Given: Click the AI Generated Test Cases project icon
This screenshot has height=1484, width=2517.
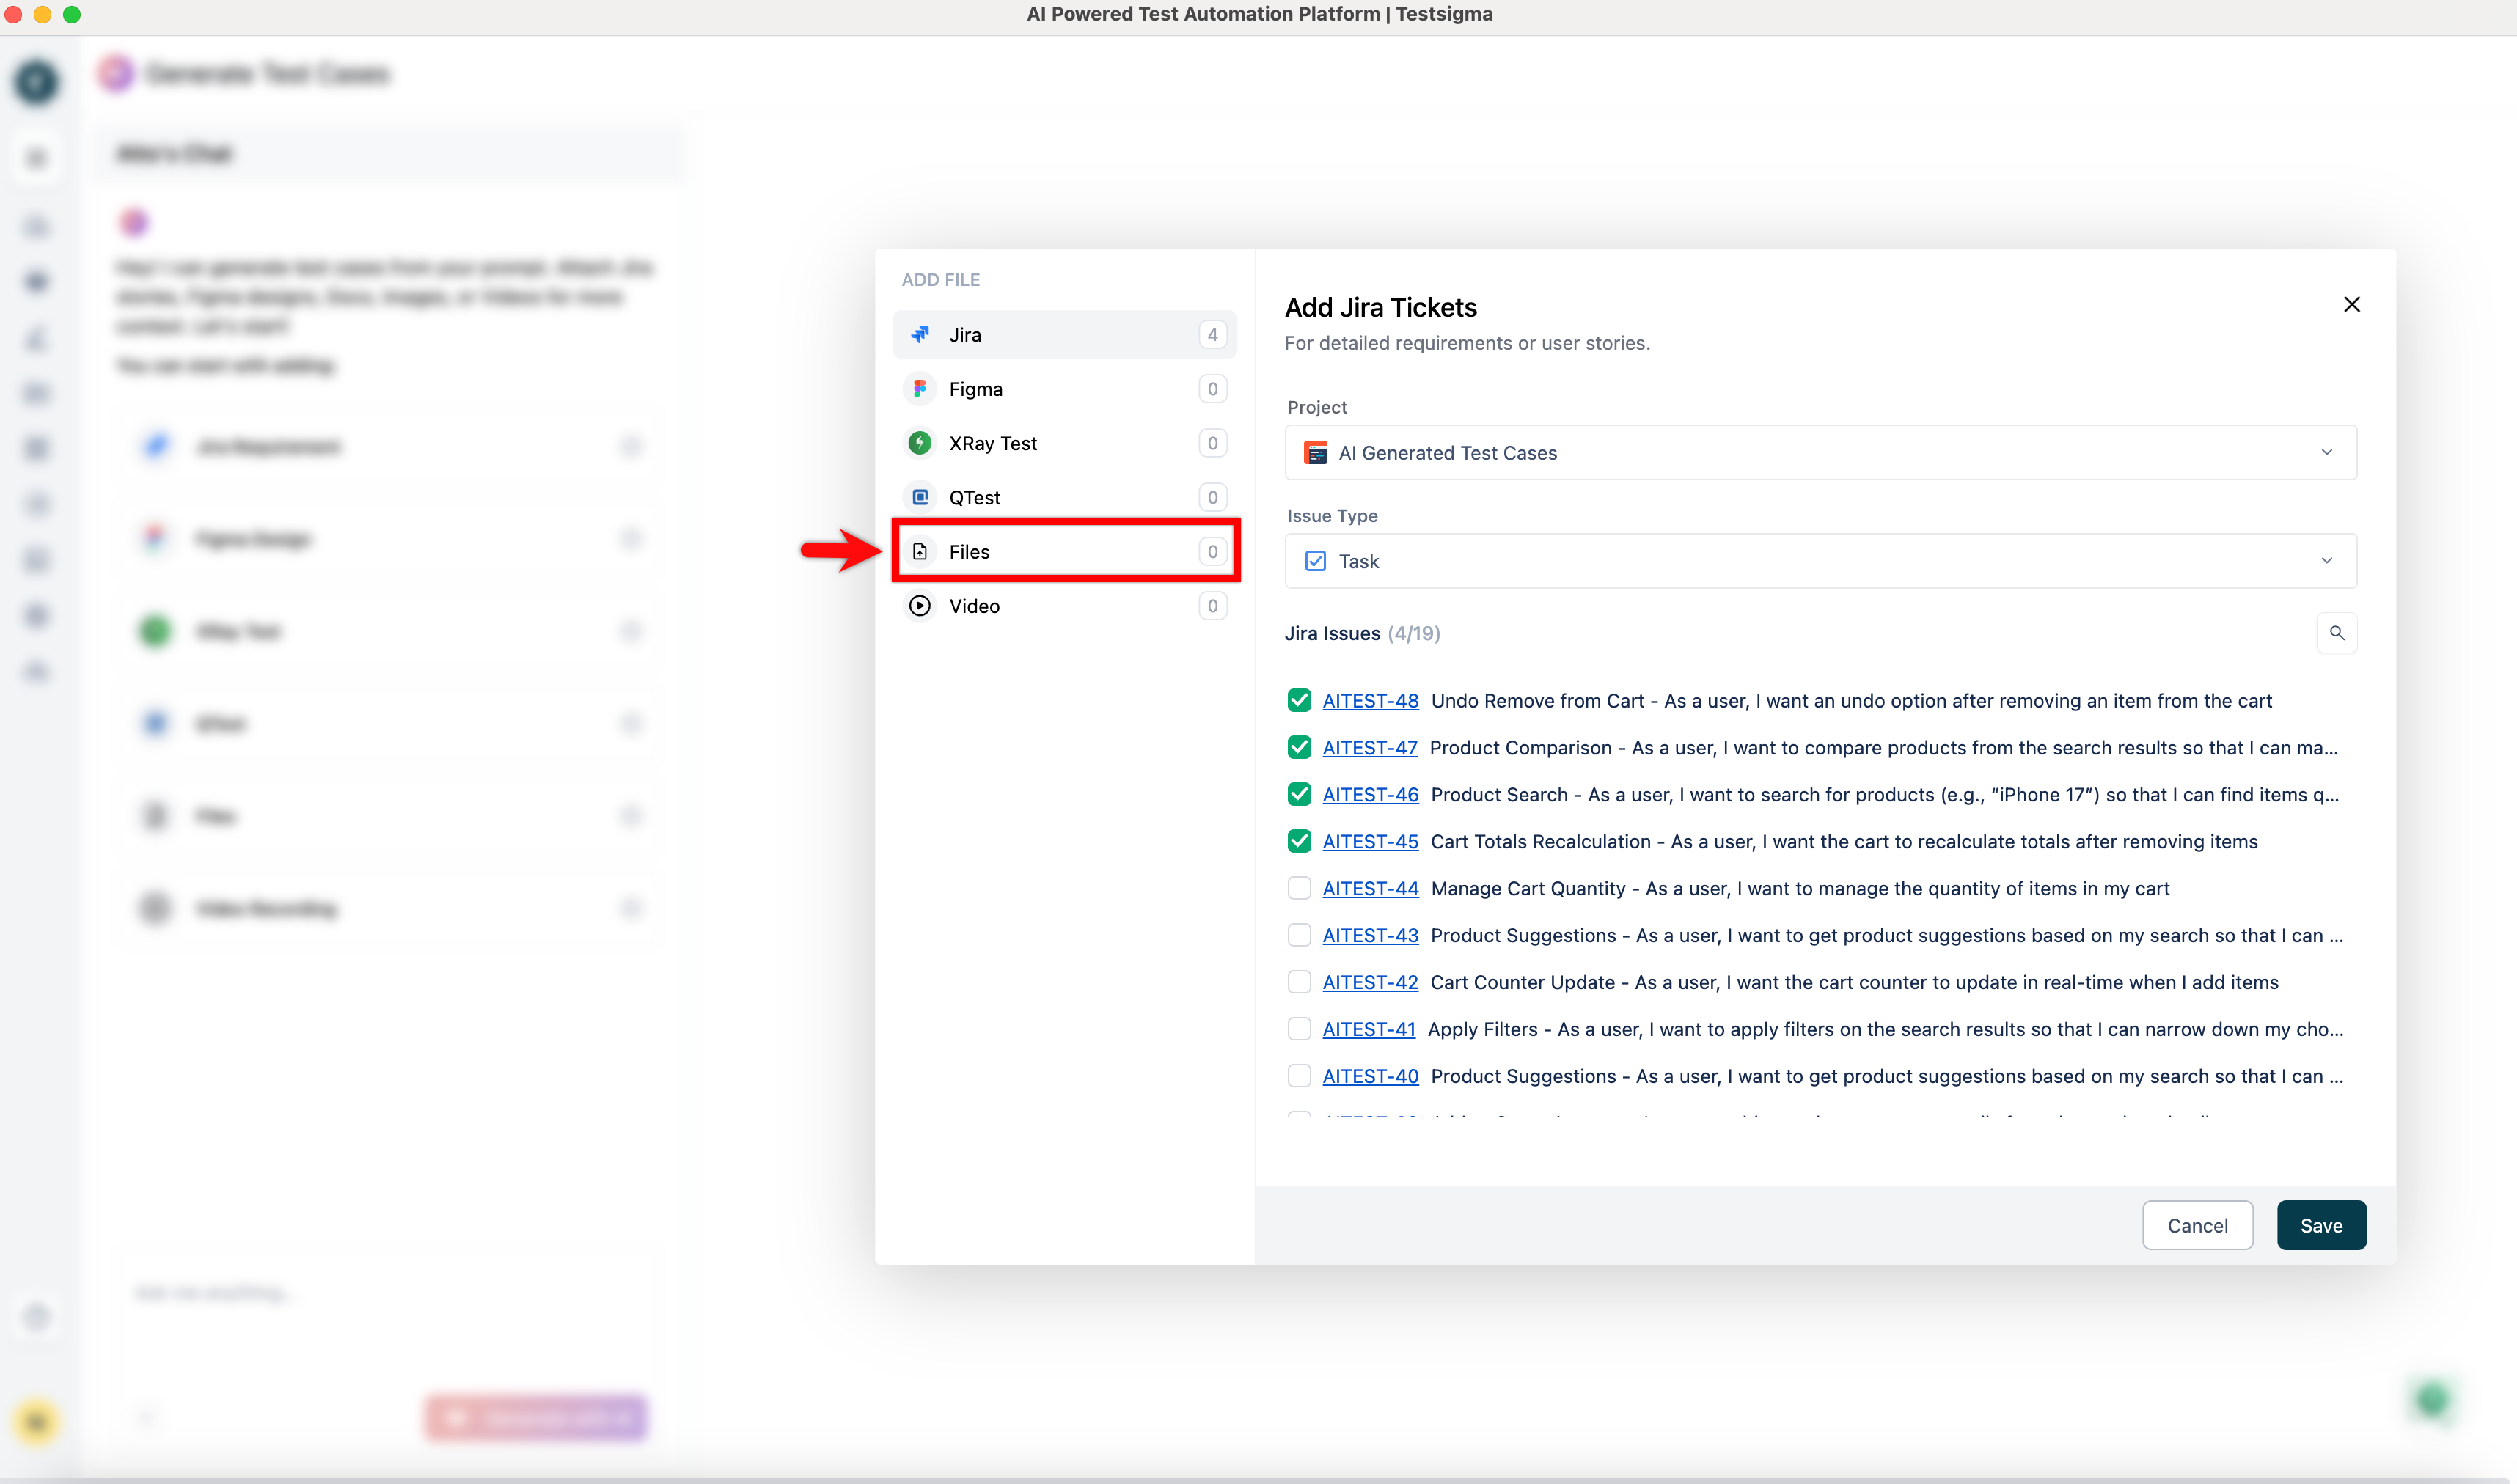Looking at the screenshot, I should [1316, 453].
